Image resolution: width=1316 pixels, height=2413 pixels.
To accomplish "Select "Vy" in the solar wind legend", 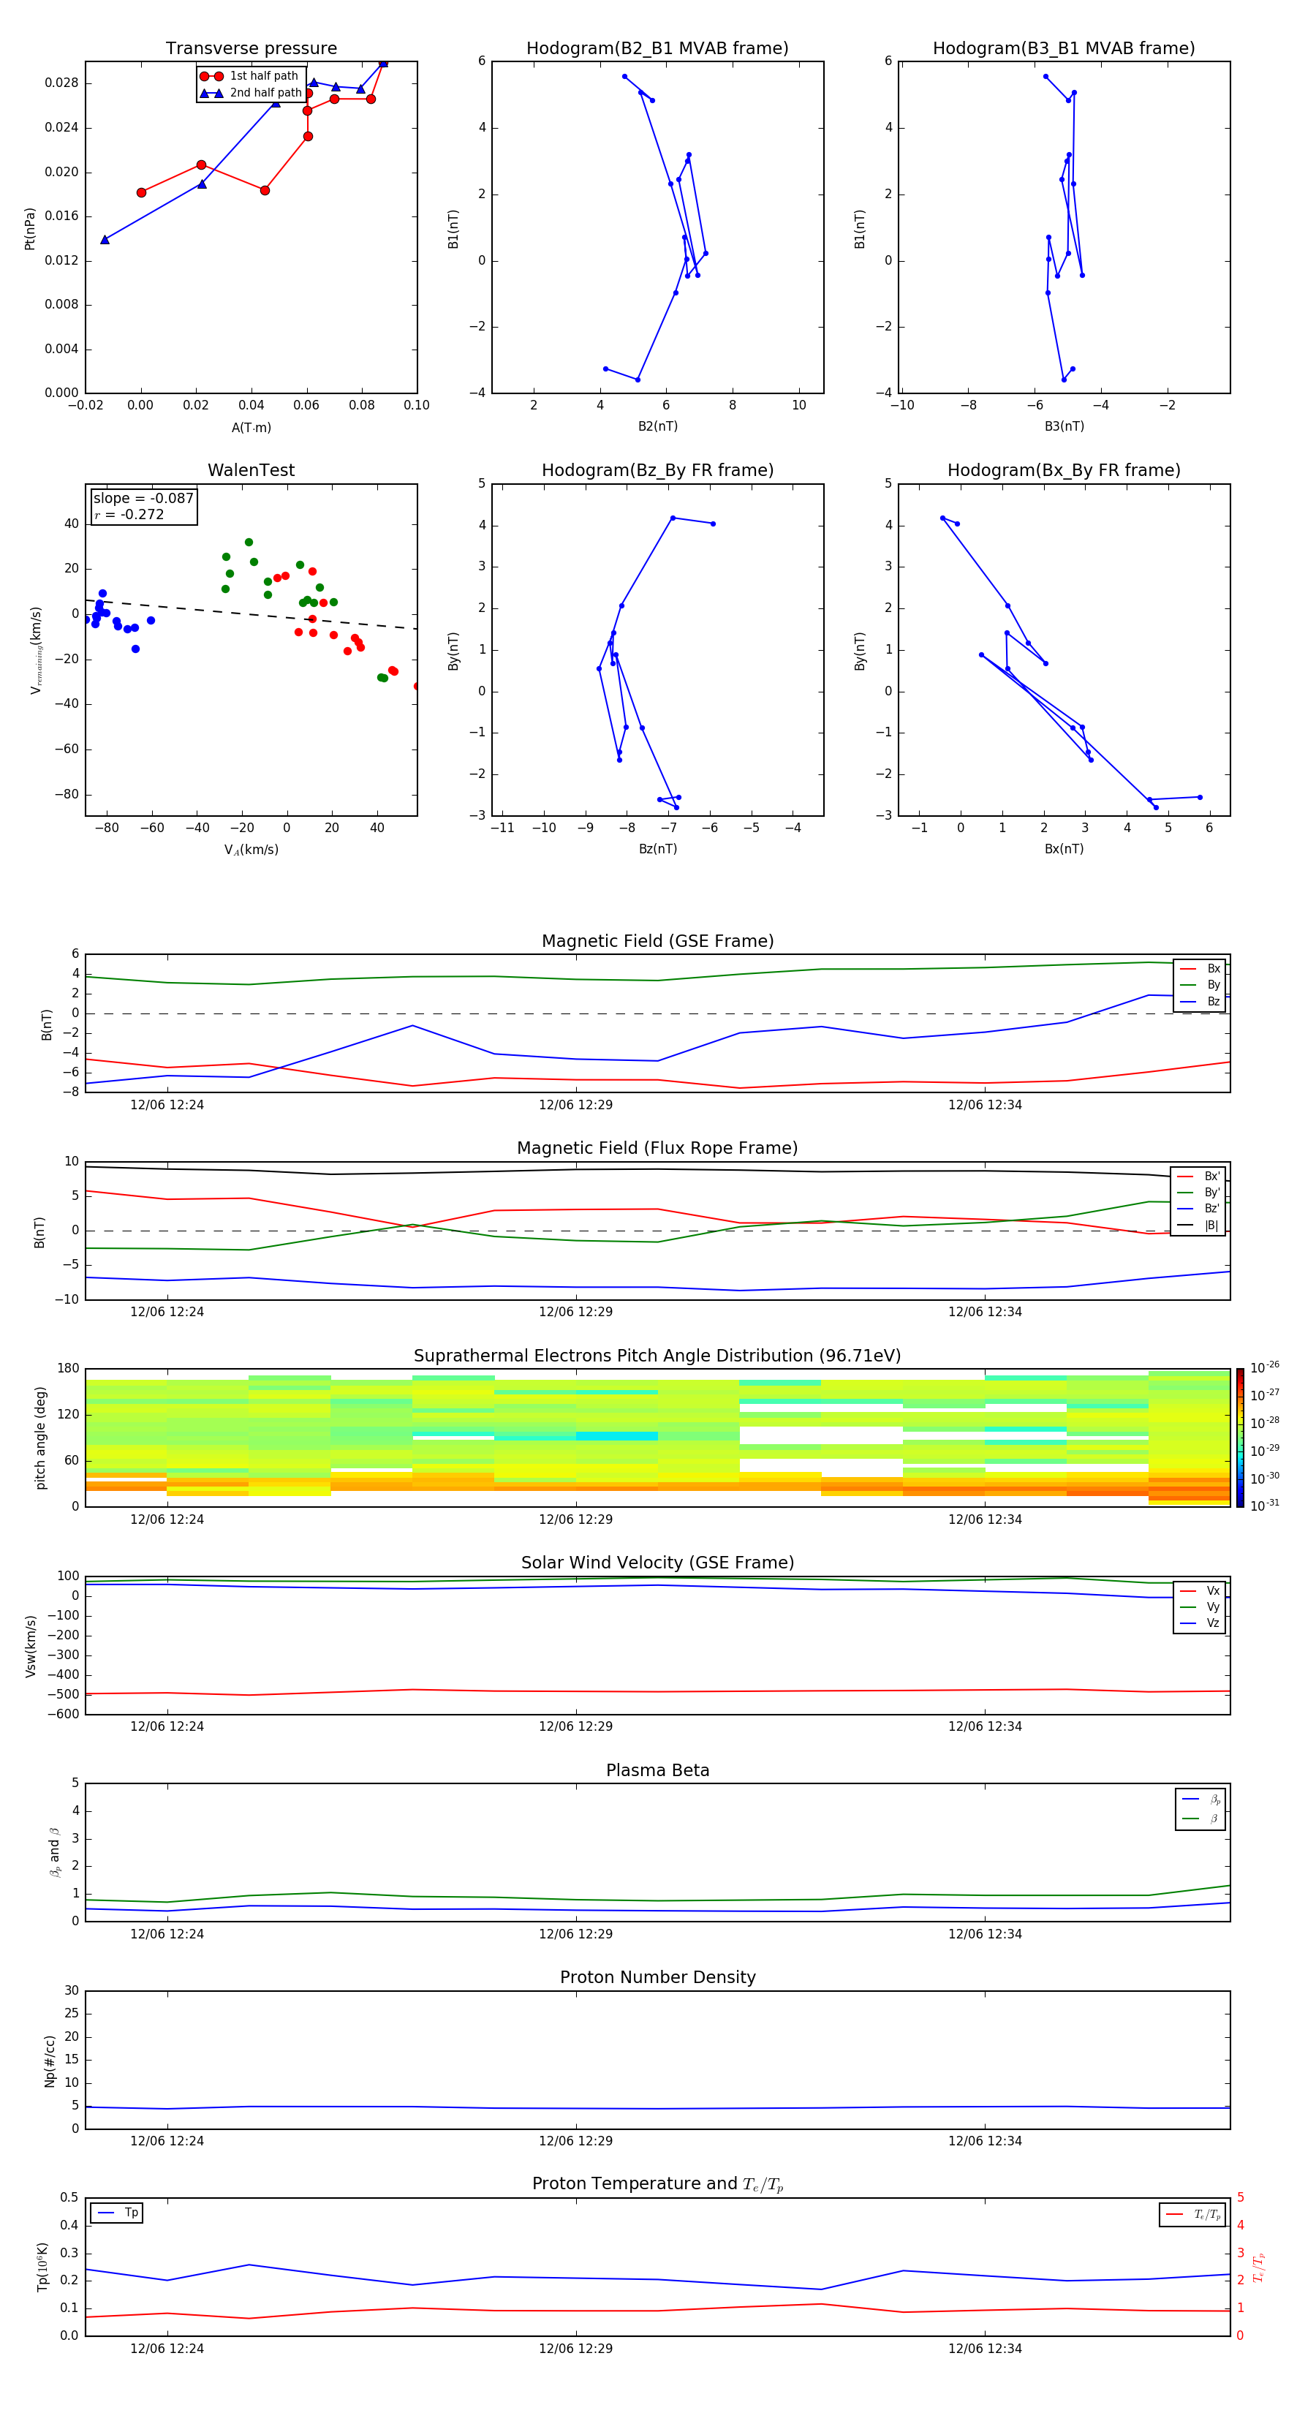I will [x=1200, y=1607].
